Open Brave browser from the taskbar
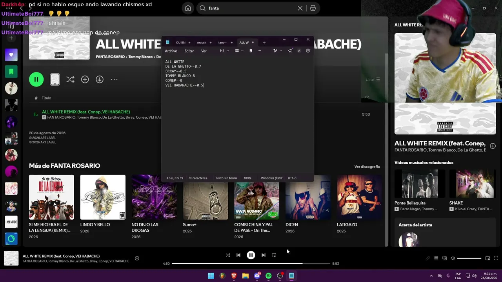502x282 pixels. (234, 276)
